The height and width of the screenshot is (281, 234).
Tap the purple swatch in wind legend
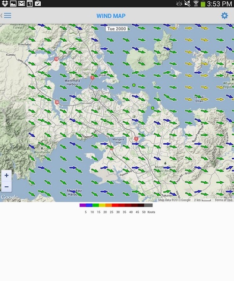point(83,205)
